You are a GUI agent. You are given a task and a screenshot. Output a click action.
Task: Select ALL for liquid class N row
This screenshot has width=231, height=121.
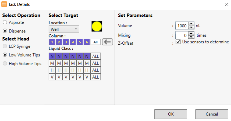95,56
